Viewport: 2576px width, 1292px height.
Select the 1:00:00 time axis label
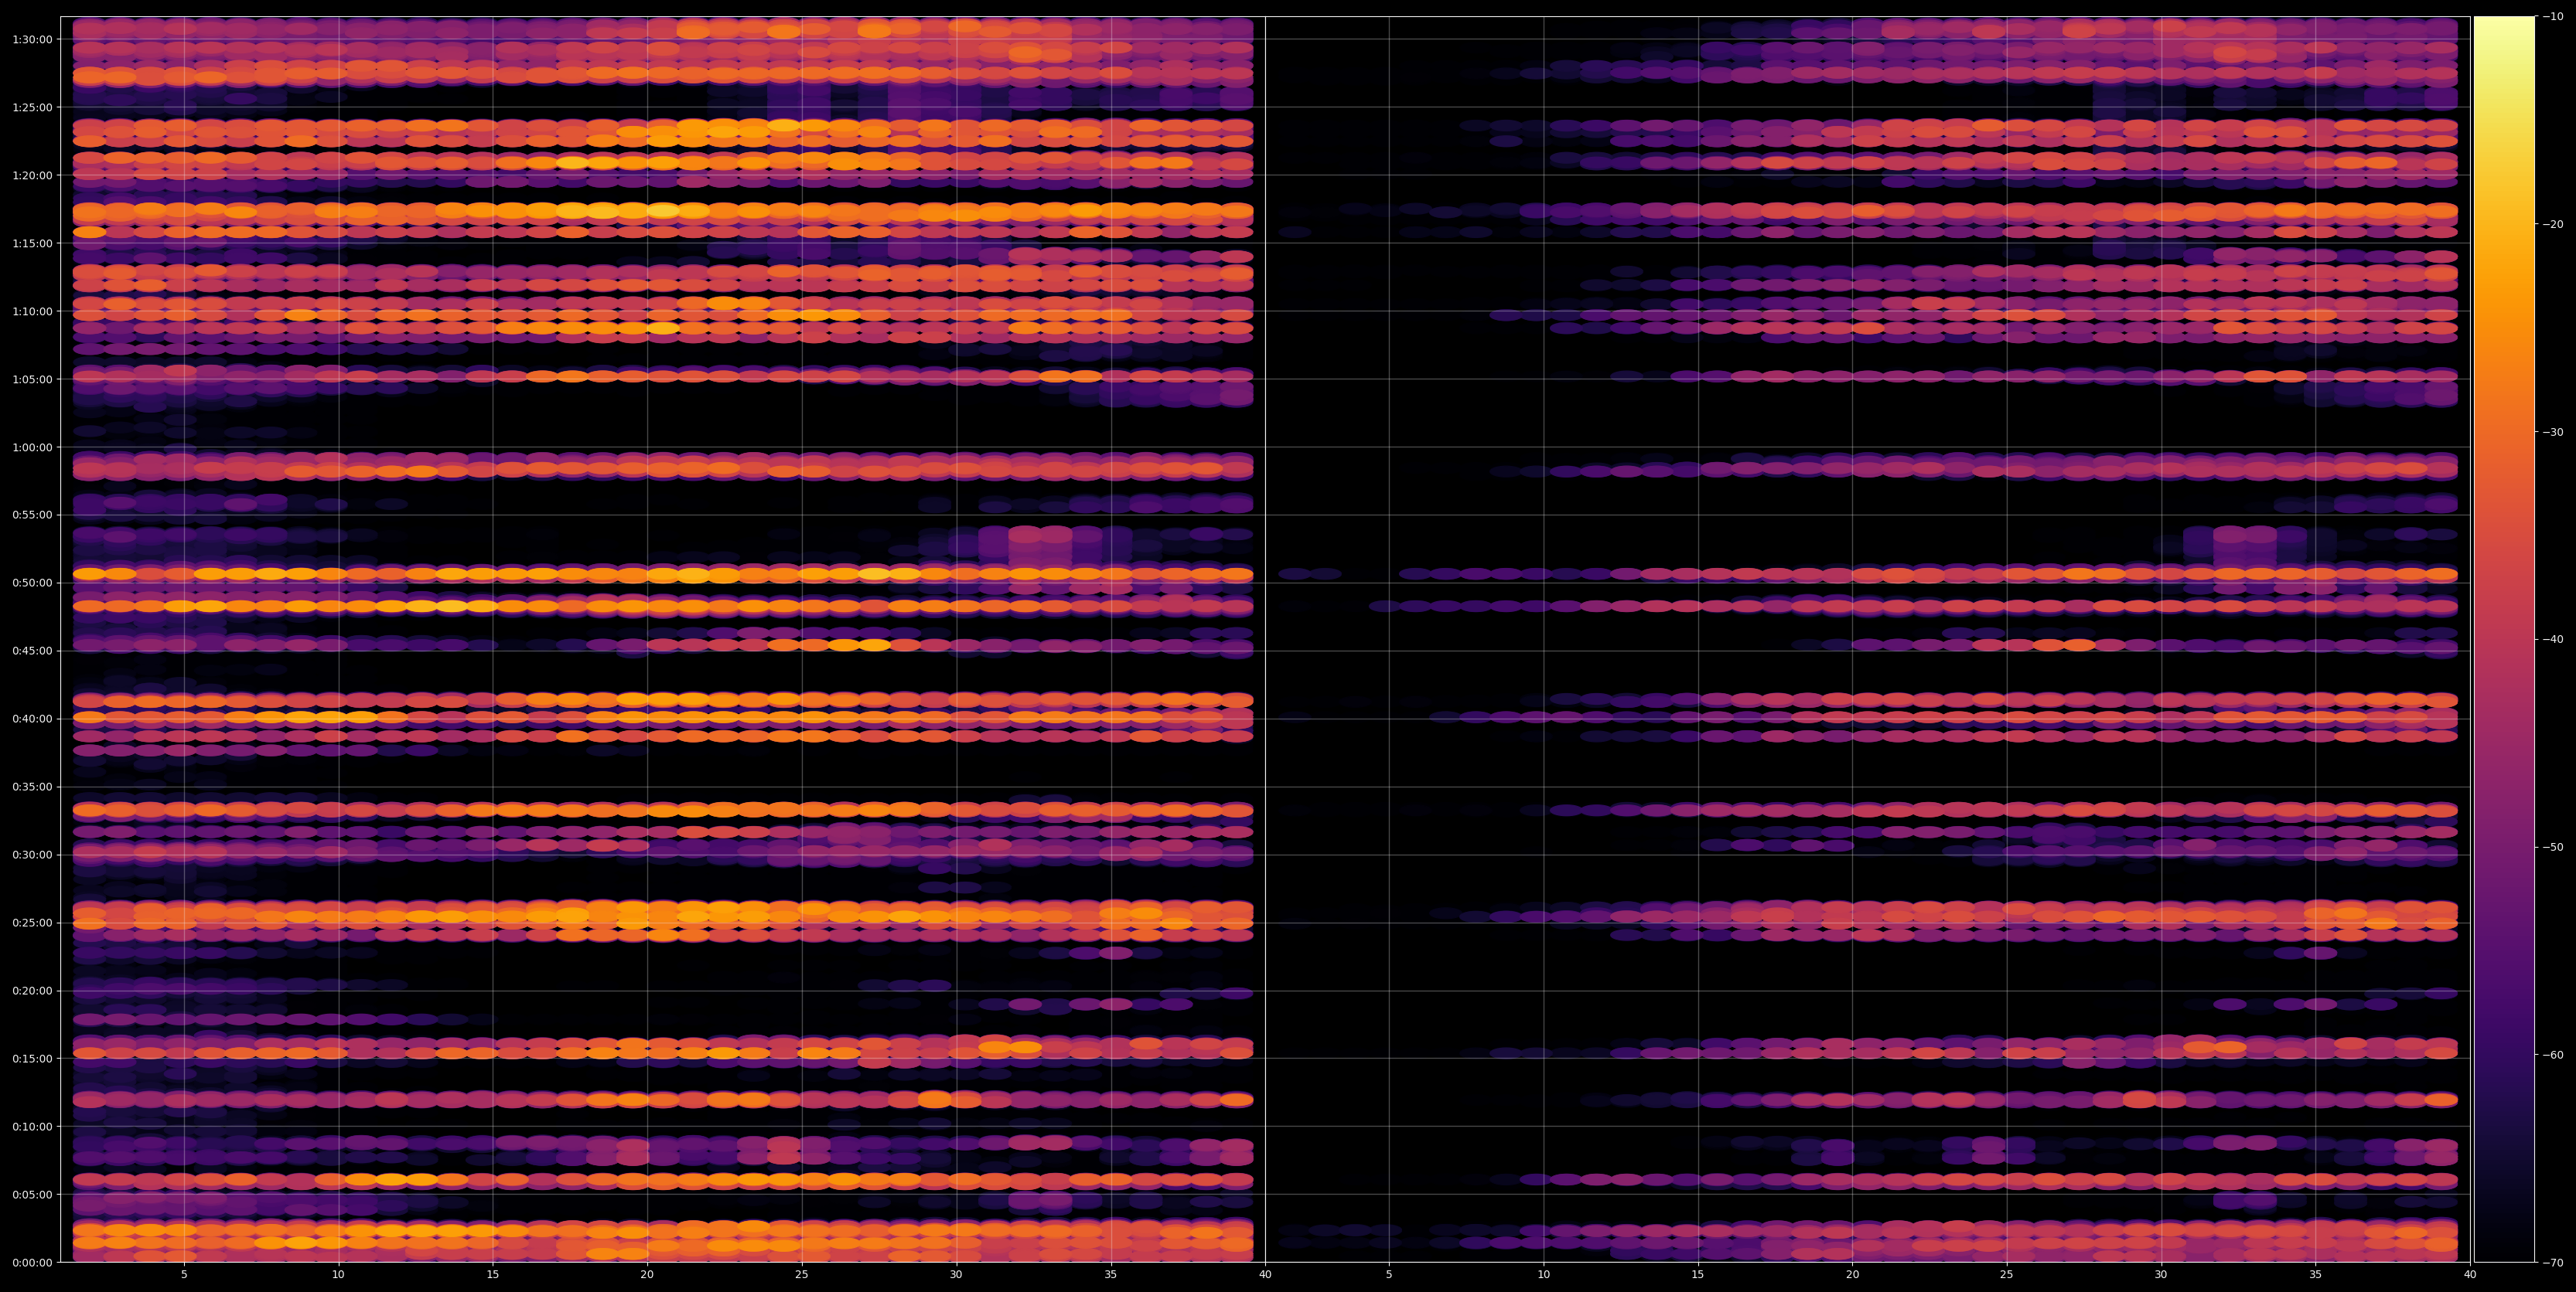click(x=32, y=447)
